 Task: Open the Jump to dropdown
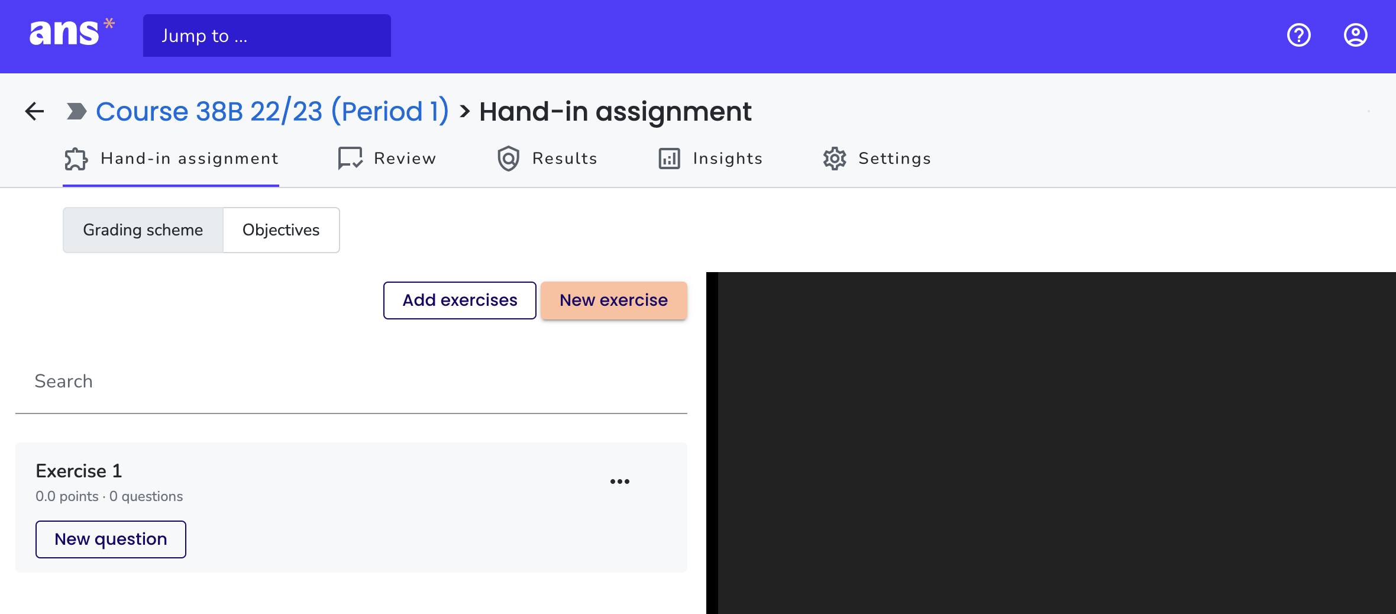267,35
